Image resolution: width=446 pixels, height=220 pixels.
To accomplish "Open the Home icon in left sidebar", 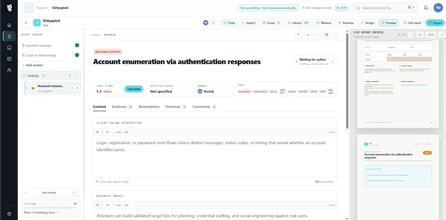I will click(9, 25).
